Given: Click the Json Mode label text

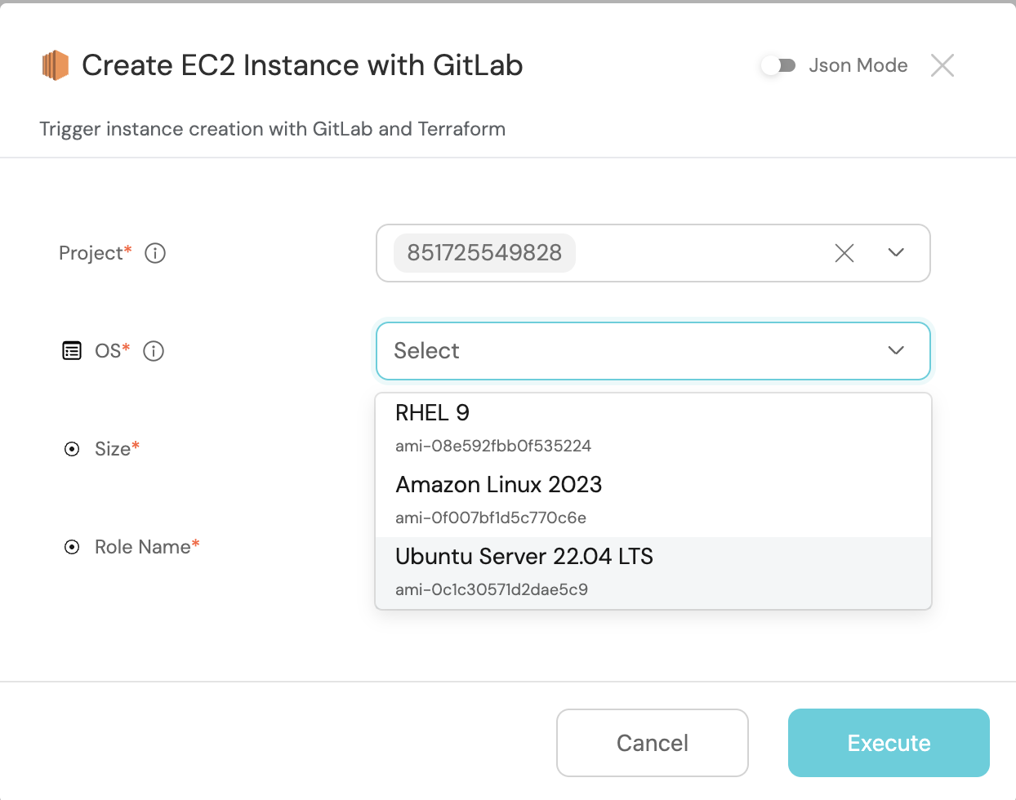Looking at the screenshot, I should 858,65.
